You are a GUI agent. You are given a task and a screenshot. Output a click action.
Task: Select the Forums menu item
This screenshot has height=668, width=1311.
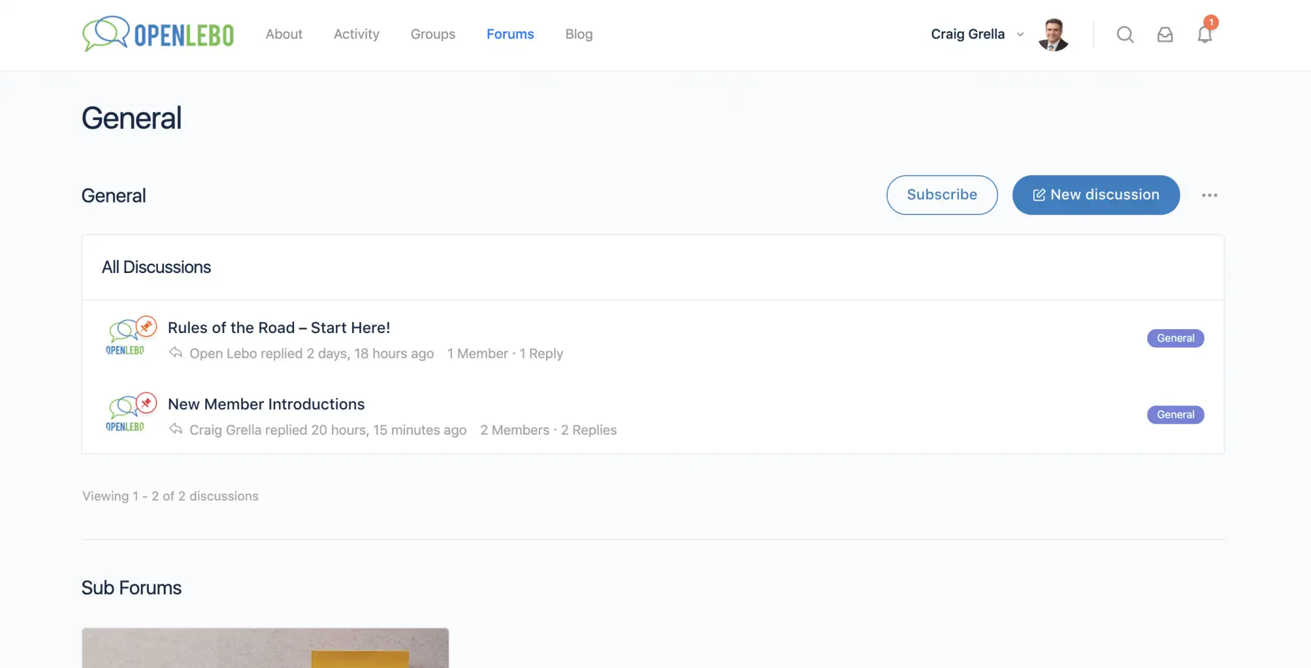pyautogui.click(x=510, y=34)
